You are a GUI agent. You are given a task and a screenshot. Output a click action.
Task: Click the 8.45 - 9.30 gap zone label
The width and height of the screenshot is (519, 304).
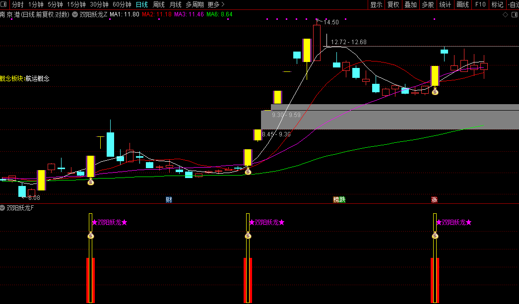click(x=276, y=134)
